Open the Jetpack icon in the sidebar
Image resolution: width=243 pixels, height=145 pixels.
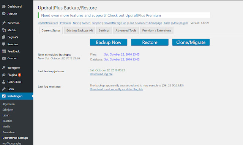point(4,14)
